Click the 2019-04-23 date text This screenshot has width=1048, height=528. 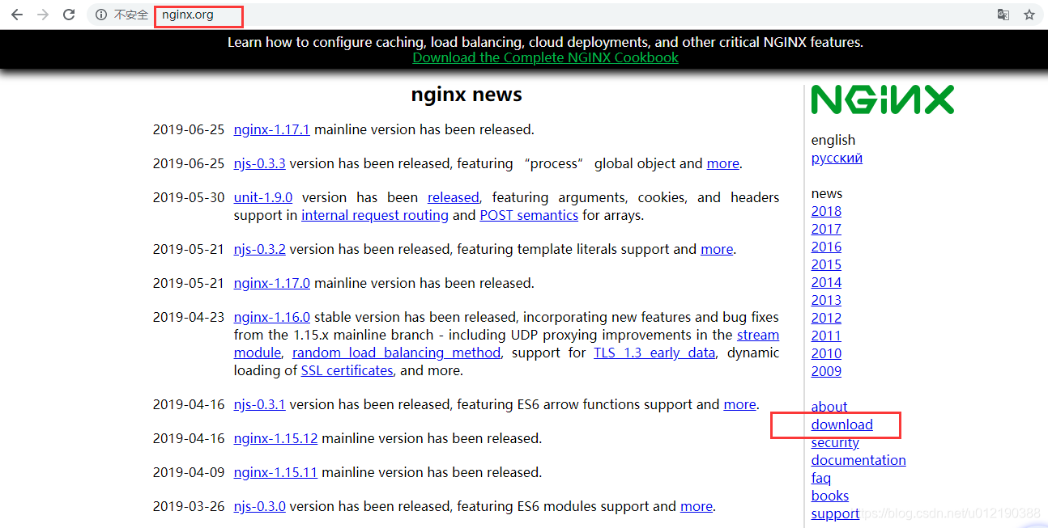[x=188, y=317]
